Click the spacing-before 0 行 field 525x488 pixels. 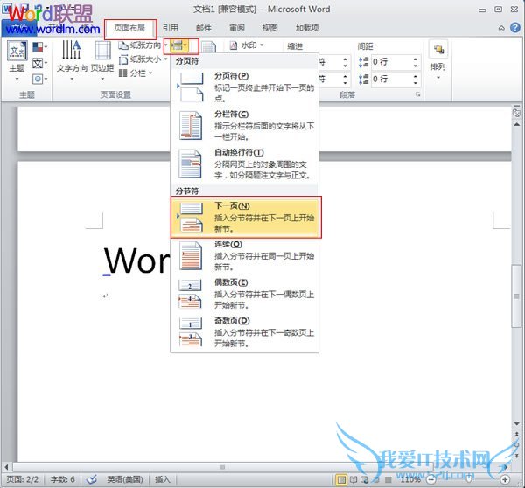pos(390,62)
